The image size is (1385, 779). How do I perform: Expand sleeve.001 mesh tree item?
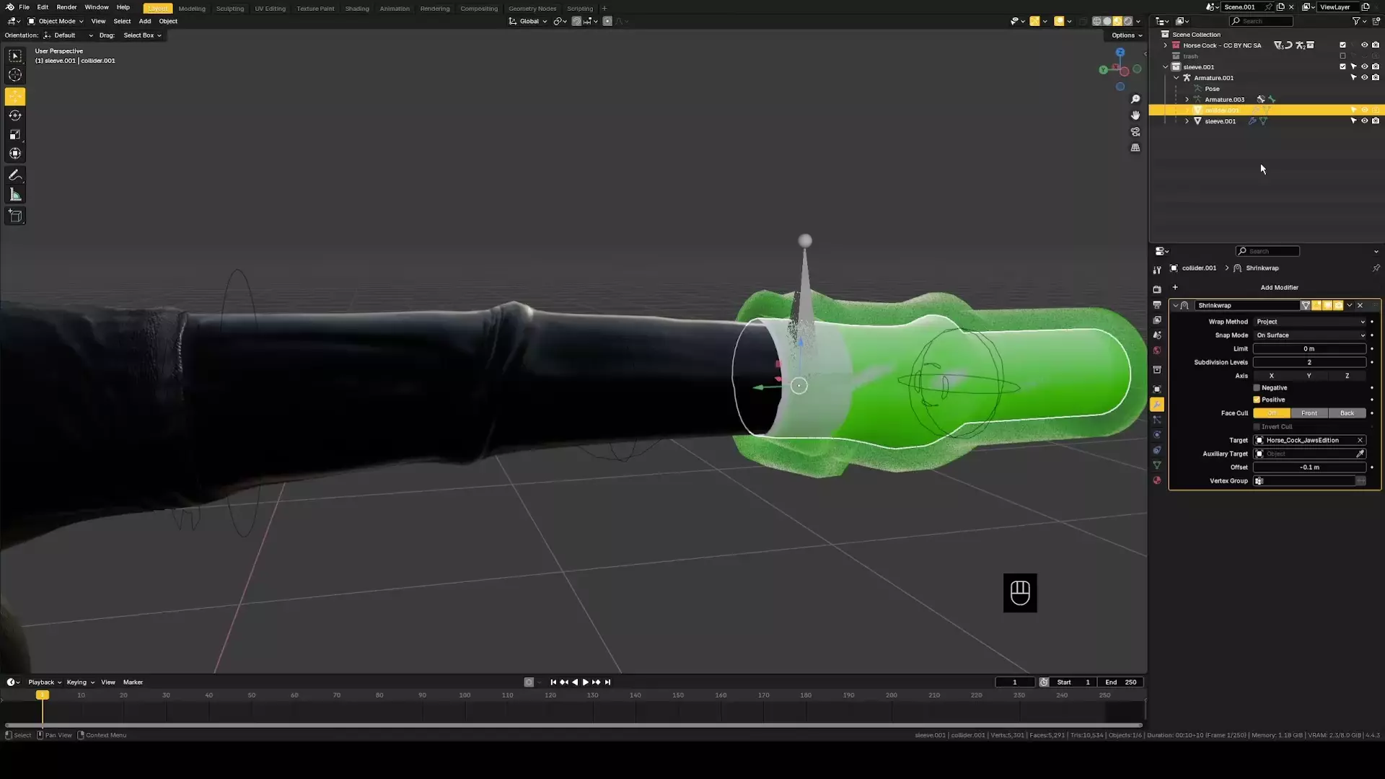pos(1187,121)
